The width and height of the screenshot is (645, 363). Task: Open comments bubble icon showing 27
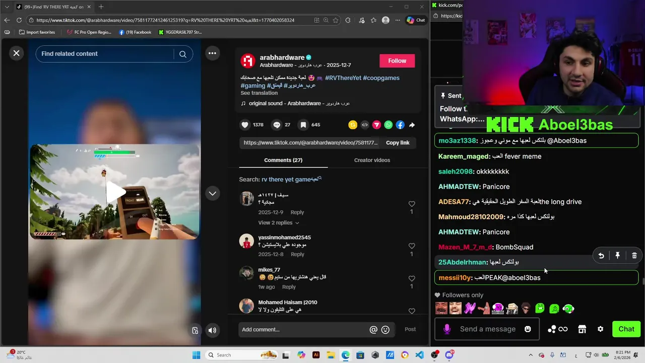[x=277, y=125]
